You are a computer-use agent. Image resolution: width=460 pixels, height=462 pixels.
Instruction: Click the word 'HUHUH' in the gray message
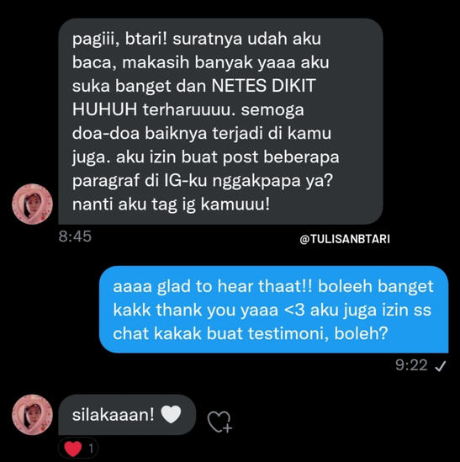coord(104,109)
